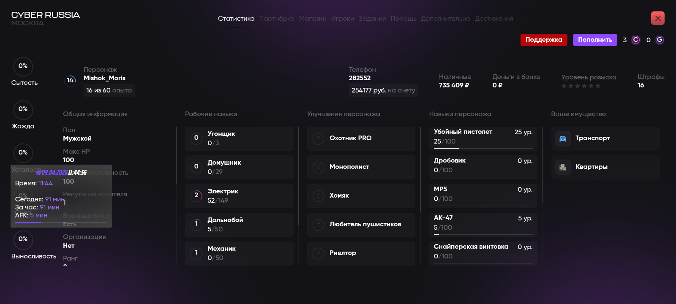The width and height of the screenshot is (676, 304).
Task: Click the building icon next to Квартиры
Action: tap(563, 167)
